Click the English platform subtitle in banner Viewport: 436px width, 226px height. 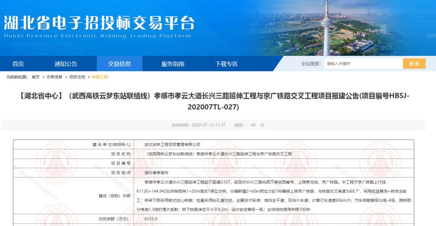pyautogui.click(x=97, y=36)
